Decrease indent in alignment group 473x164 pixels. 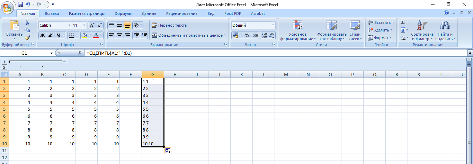(x=136, y=35)
